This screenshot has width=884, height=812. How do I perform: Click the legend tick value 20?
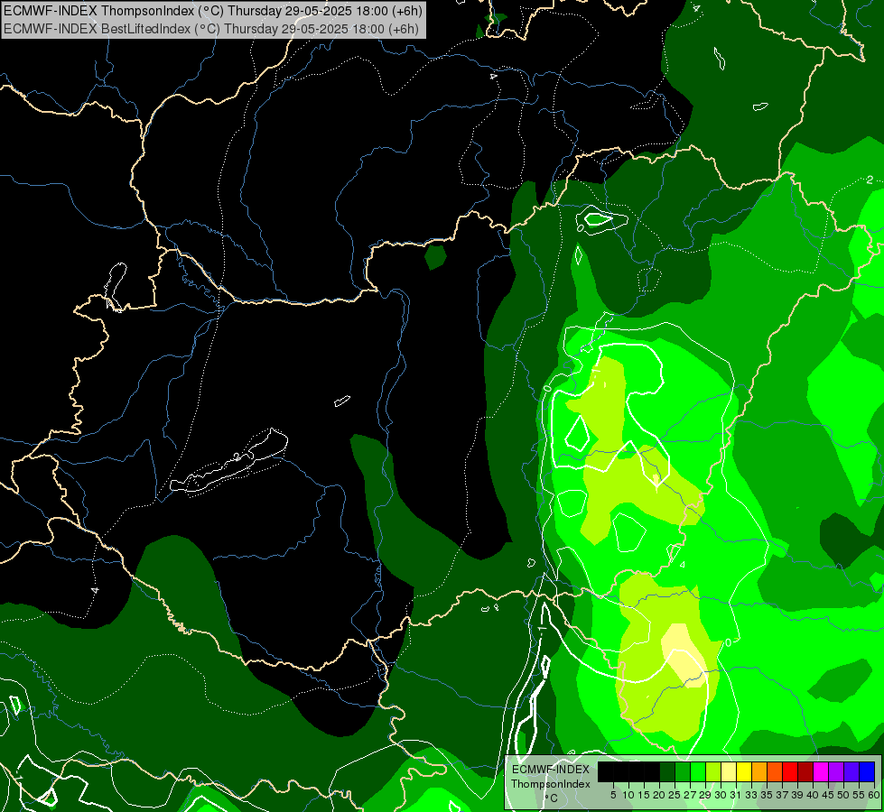tap(659, 795)
